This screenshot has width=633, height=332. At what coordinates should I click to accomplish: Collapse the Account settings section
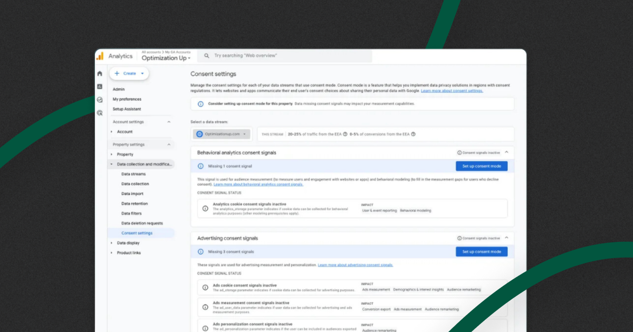[169, 122]
